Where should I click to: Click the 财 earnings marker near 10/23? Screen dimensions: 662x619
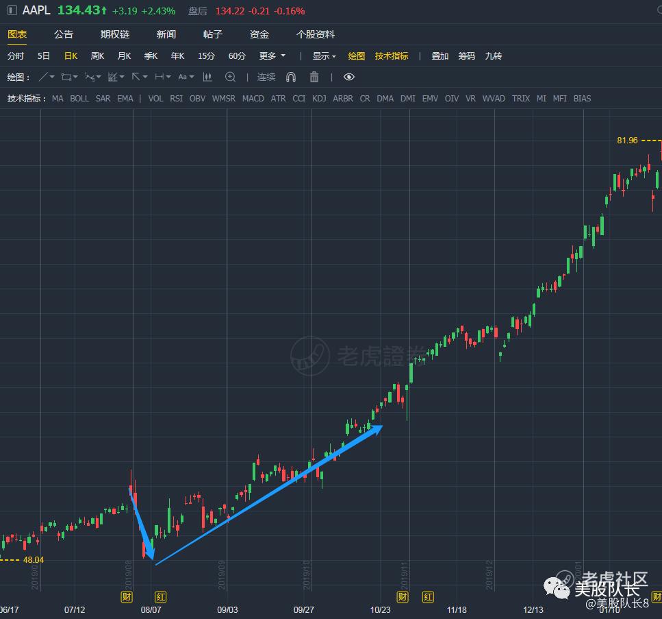tap(403, 597)
